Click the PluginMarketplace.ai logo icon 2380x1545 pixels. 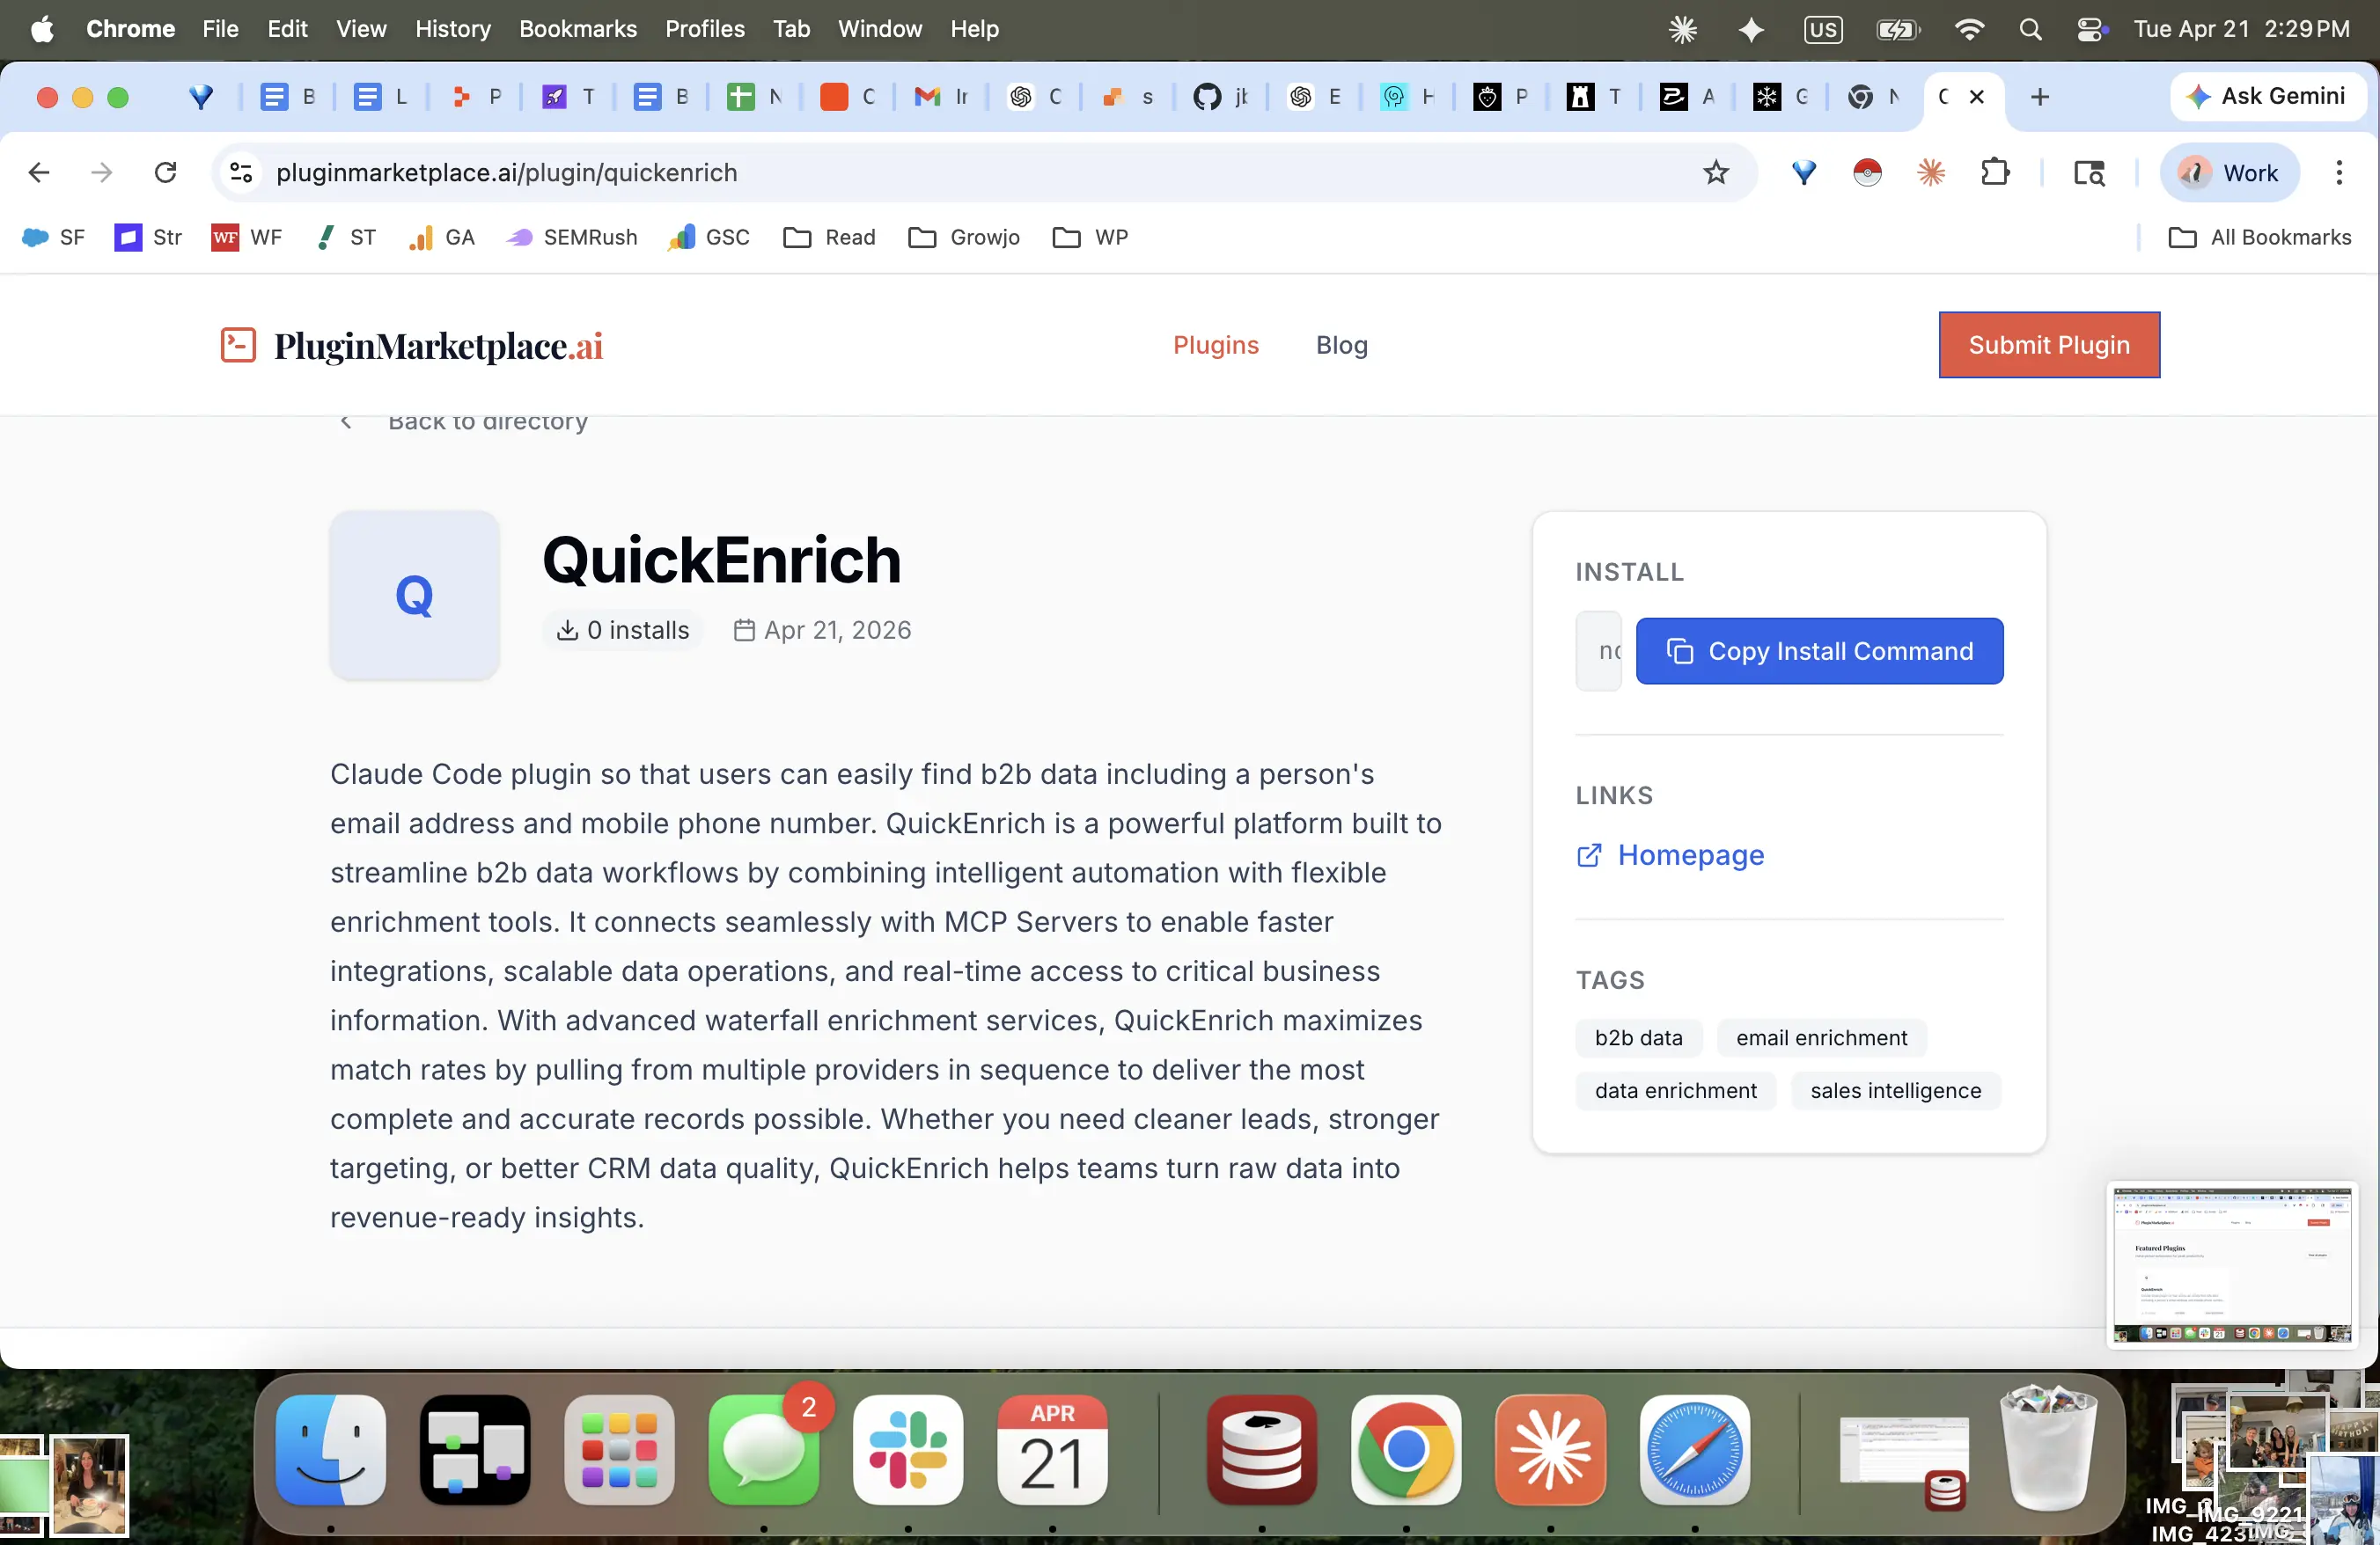point(238,345)
